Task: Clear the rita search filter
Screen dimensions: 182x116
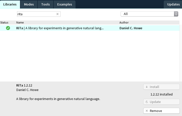Action: point(57,14)
